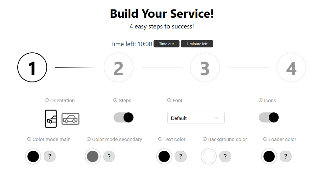Click the Time out button

tap(166, 44)
